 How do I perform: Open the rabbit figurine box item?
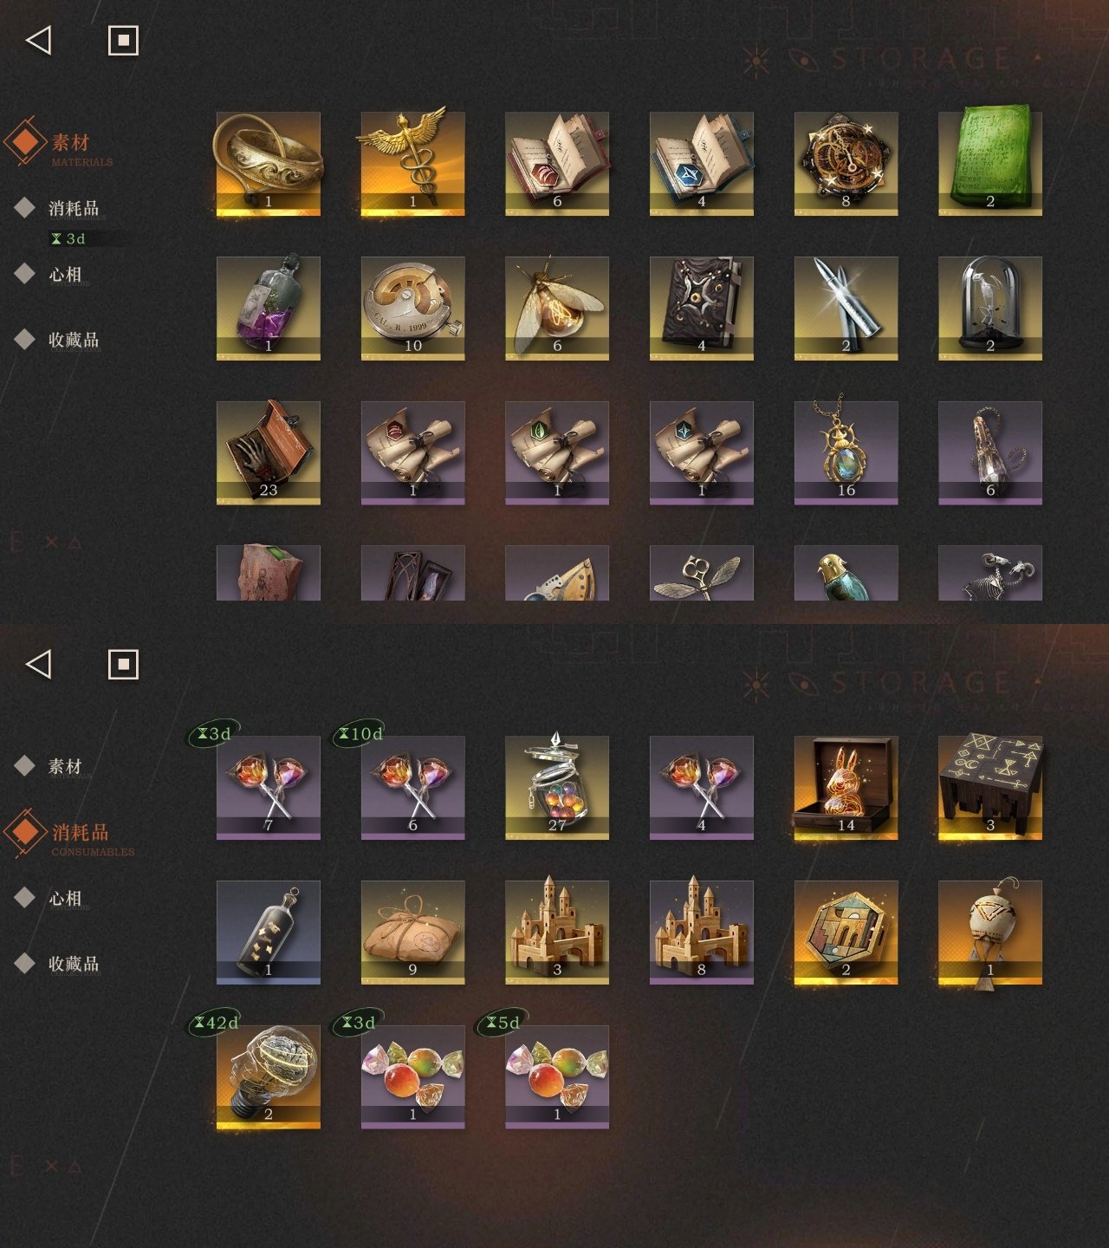pos(846,788)
